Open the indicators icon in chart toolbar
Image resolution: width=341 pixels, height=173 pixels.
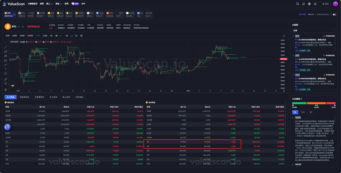tap(72, 36)
